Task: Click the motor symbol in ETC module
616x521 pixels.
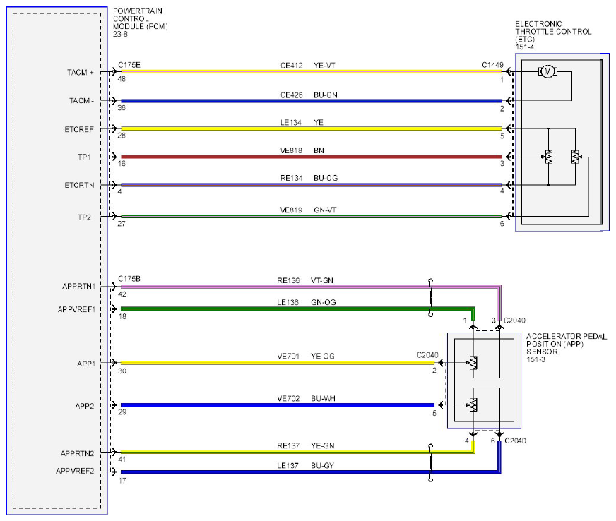Action: coord(547,71)
